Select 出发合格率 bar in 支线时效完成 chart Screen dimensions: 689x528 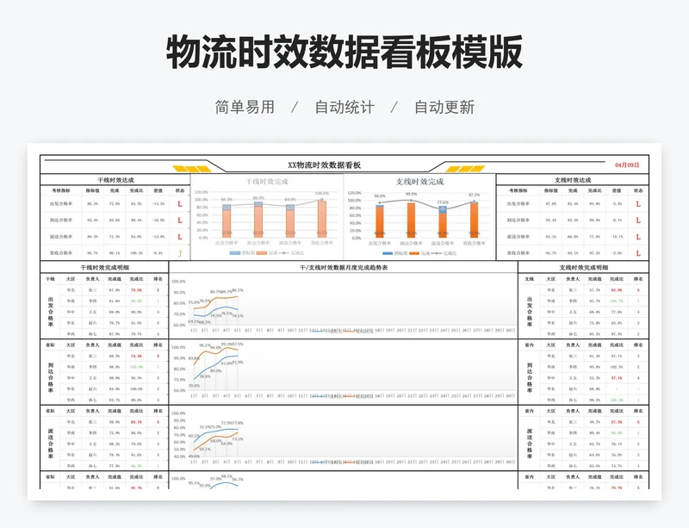pos(380,221)
